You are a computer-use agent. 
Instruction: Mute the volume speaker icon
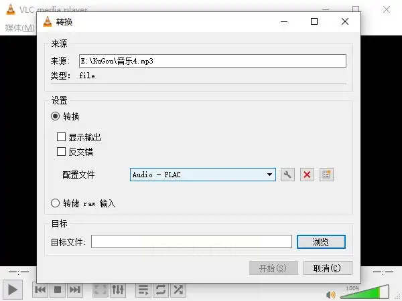coord(331,294)
